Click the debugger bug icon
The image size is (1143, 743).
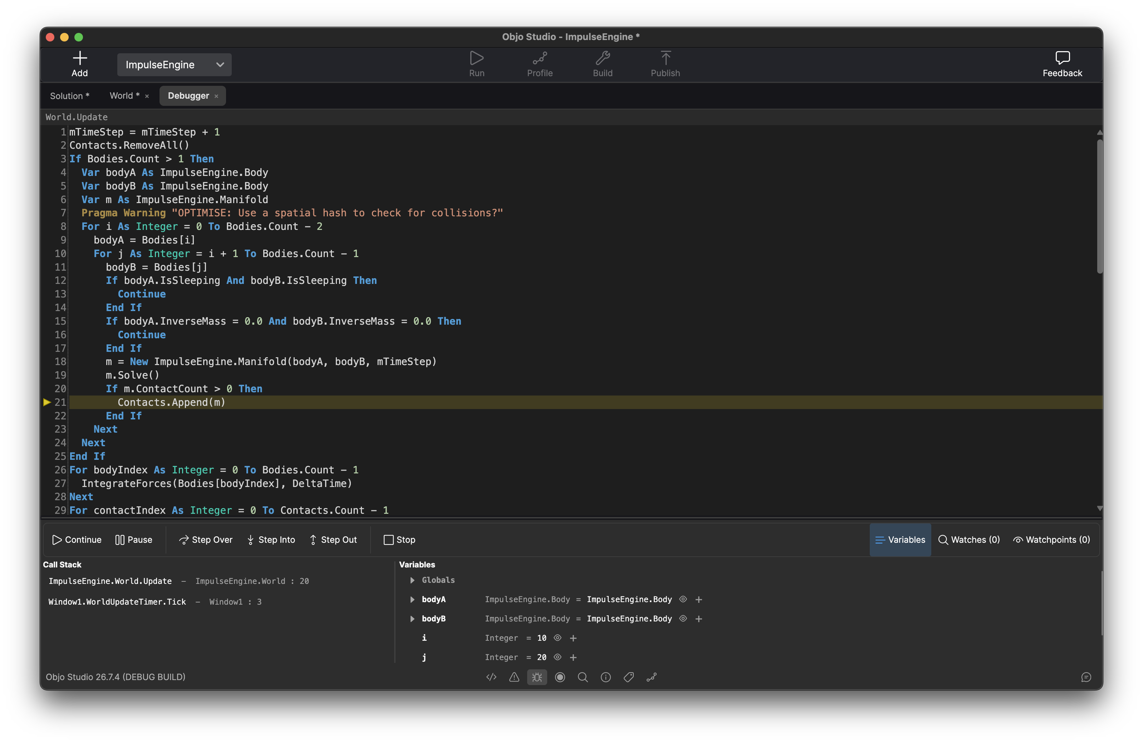(x=537, y=677)
